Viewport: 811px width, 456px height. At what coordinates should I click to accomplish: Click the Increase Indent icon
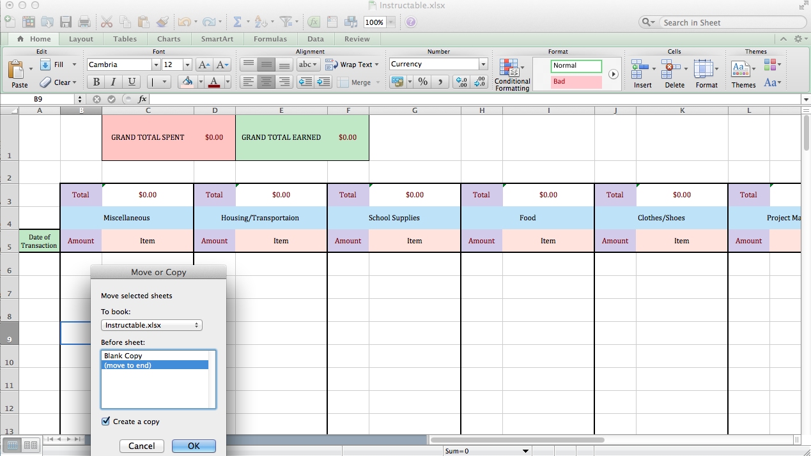pyautogui.click(x=323, y=82)
